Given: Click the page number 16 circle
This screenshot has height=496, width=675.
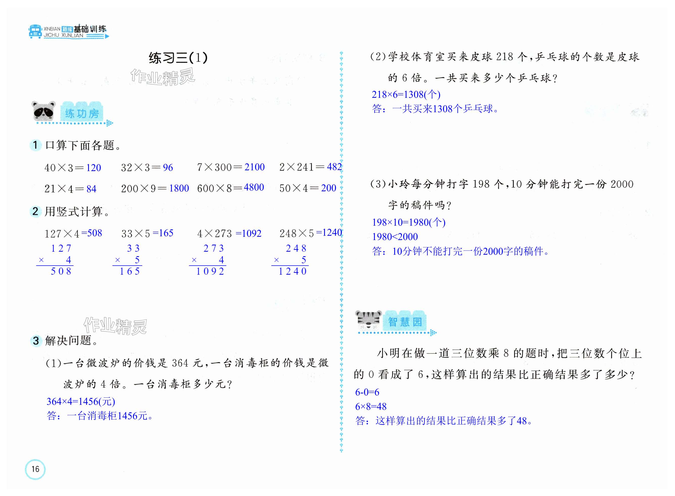Looking at the screenshot, I should [x=35, y=469].
